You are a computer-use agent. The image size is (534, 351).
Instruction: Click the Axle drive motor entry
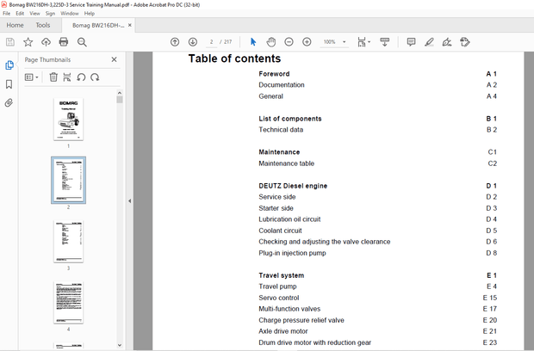pyautogui.click(x=283, y=331)
